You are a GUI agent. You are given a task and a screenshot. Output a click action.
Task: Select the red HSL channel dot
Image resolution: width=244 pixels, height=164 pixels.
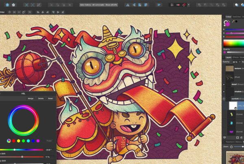tap(14, 141)
